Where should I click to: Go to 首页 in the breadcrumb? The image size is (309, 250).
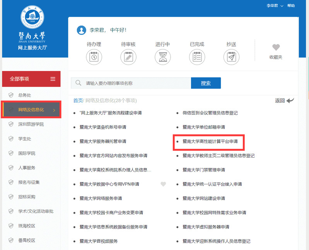pos(78,100)
